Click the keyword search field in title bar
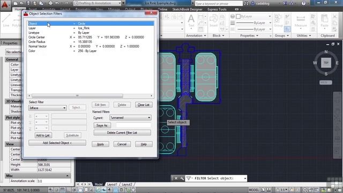Image resolution: width=343 pixels, height=193 pixels. point(219,3)
